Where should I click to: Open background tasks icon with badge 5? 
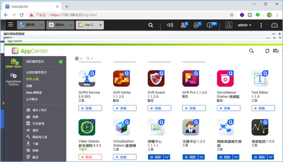coord(184,25)
